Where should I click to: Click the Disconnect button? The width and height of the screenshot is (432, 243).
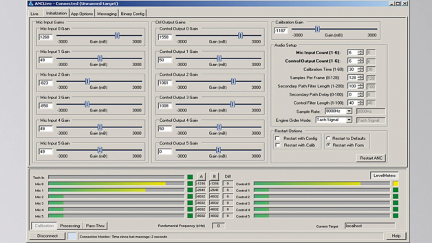click(x=47, y=236)
